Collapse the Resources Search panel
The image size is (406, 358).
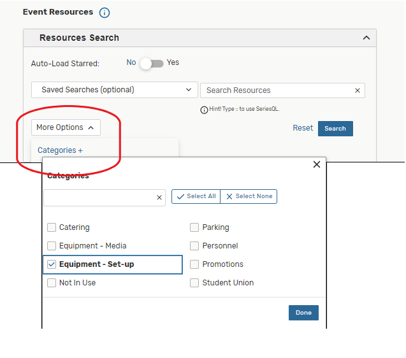tap(366, 38)
